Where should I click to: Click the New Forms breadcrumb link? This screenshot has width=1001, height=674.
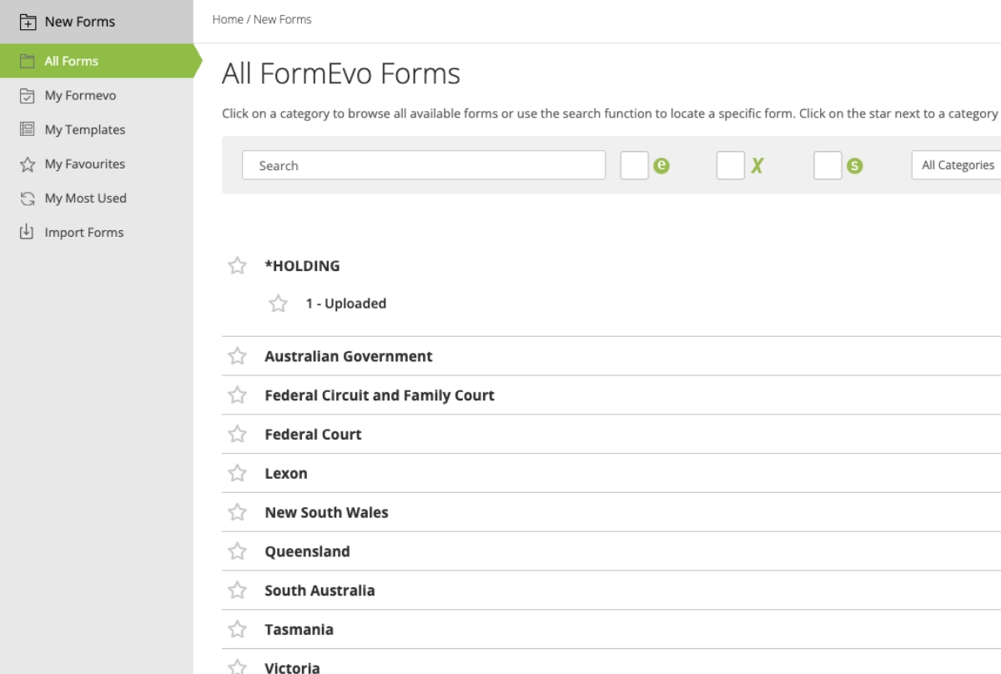click(x=282, y=19)
